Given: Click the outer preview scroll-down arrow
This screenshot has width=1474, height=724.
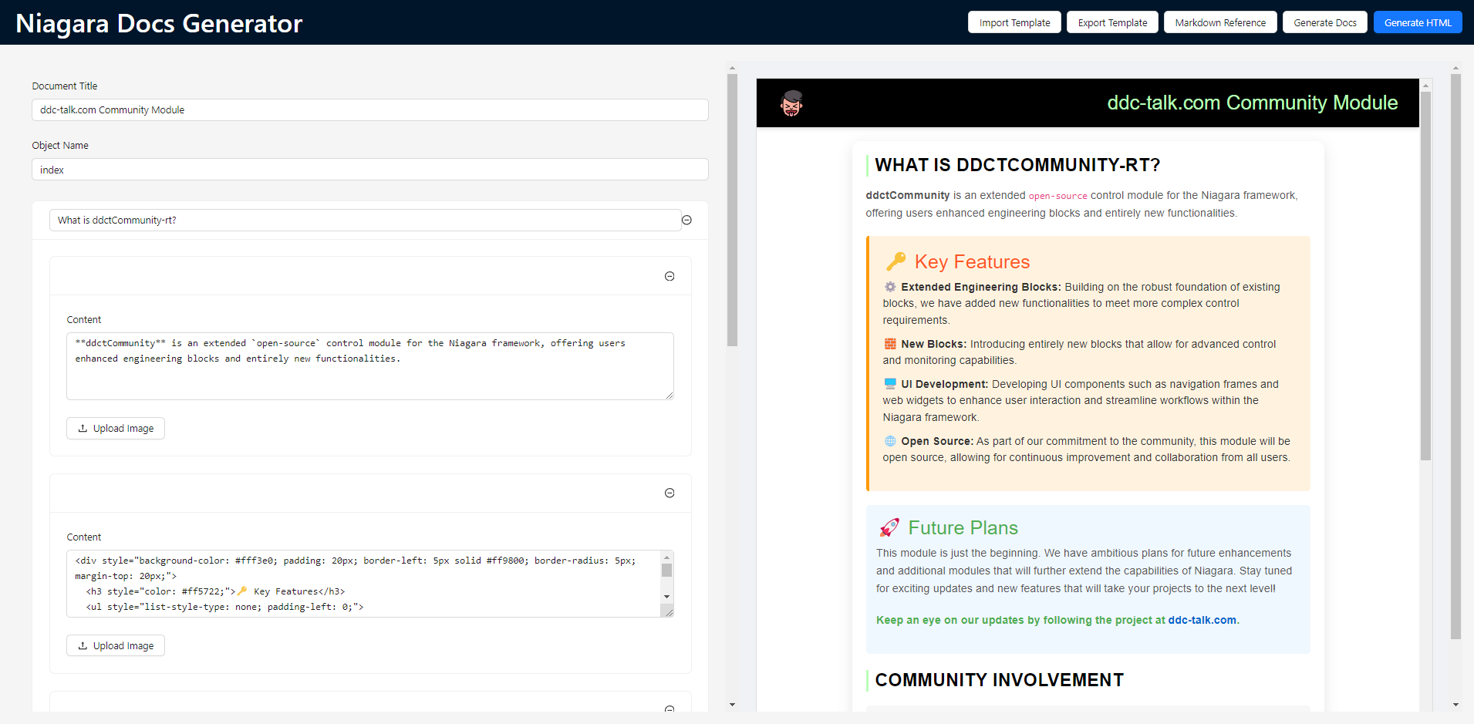Looking at the screenshot, I should click(1456, 705).
